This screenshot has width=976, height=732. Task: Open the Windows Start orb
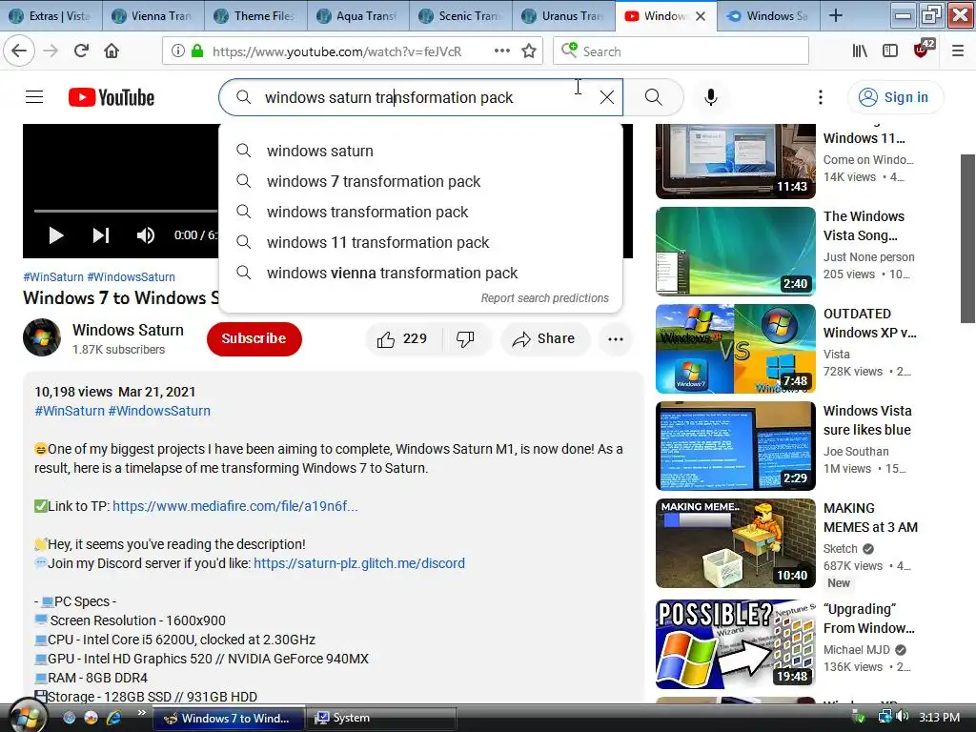click(x=26, y=717)
